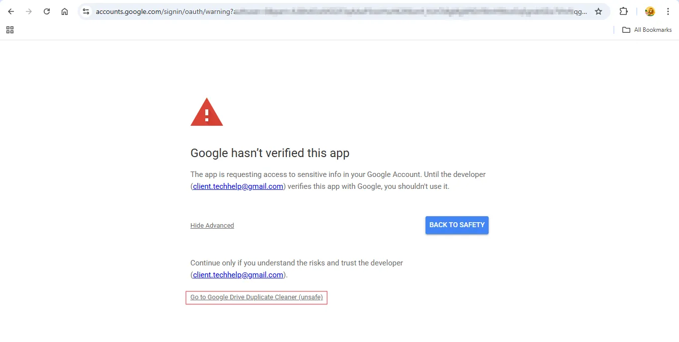679x342 pixels.
Task: Click the 'Google hasn't verified this app' heading
Action: 270,153
